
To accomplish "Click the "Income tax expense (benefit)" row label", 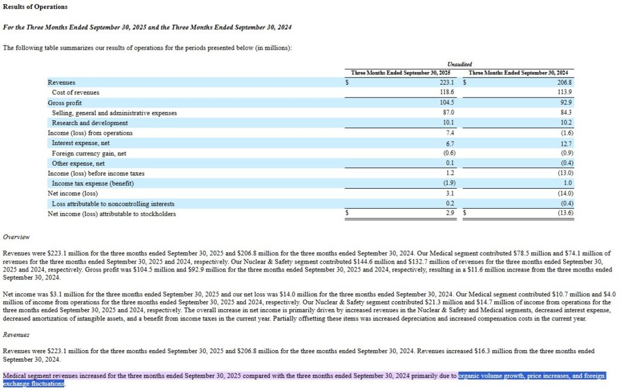I will coord(93,183).
